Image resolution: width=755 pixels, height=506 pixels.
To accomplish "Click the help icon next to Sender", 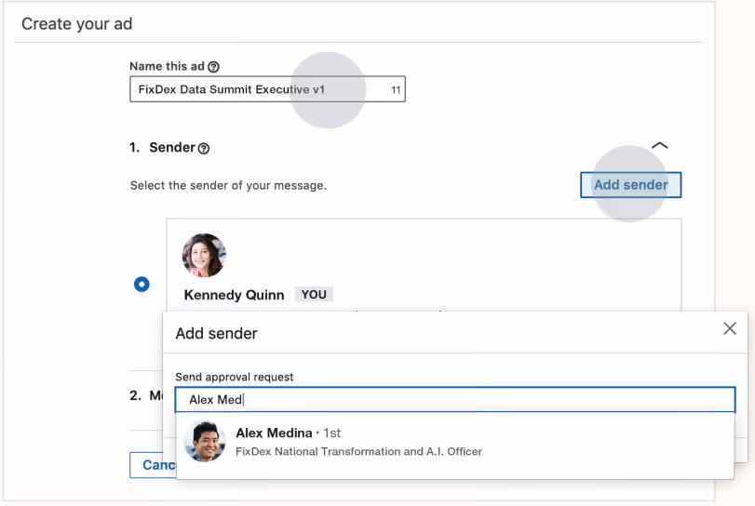I will pos(204,149).
